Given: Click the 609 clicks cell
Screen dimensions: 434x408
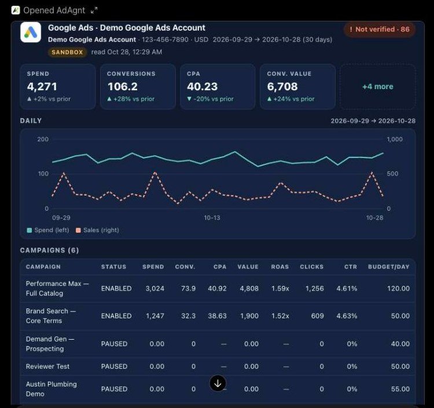Looking at the screenshot, I should point(318,316).
